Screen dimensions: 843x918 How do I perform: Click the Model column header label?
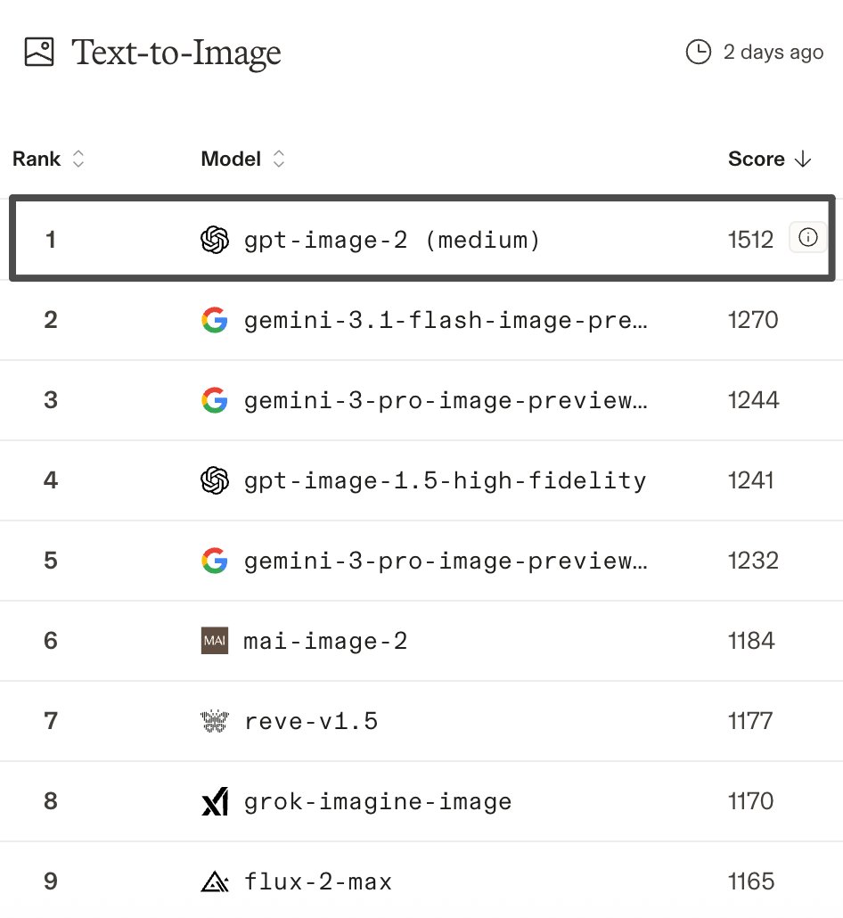pyautogui.click(x=231, y=160)
